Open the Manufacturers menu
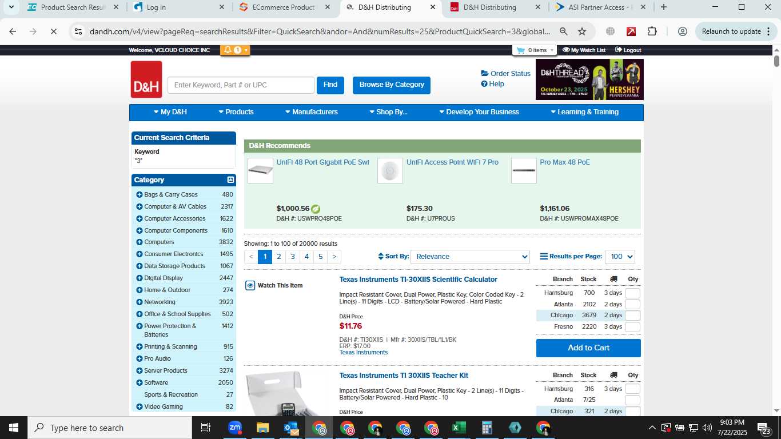Image resolution: width=781 pixels, height=439 pixels. coord(312,112)
